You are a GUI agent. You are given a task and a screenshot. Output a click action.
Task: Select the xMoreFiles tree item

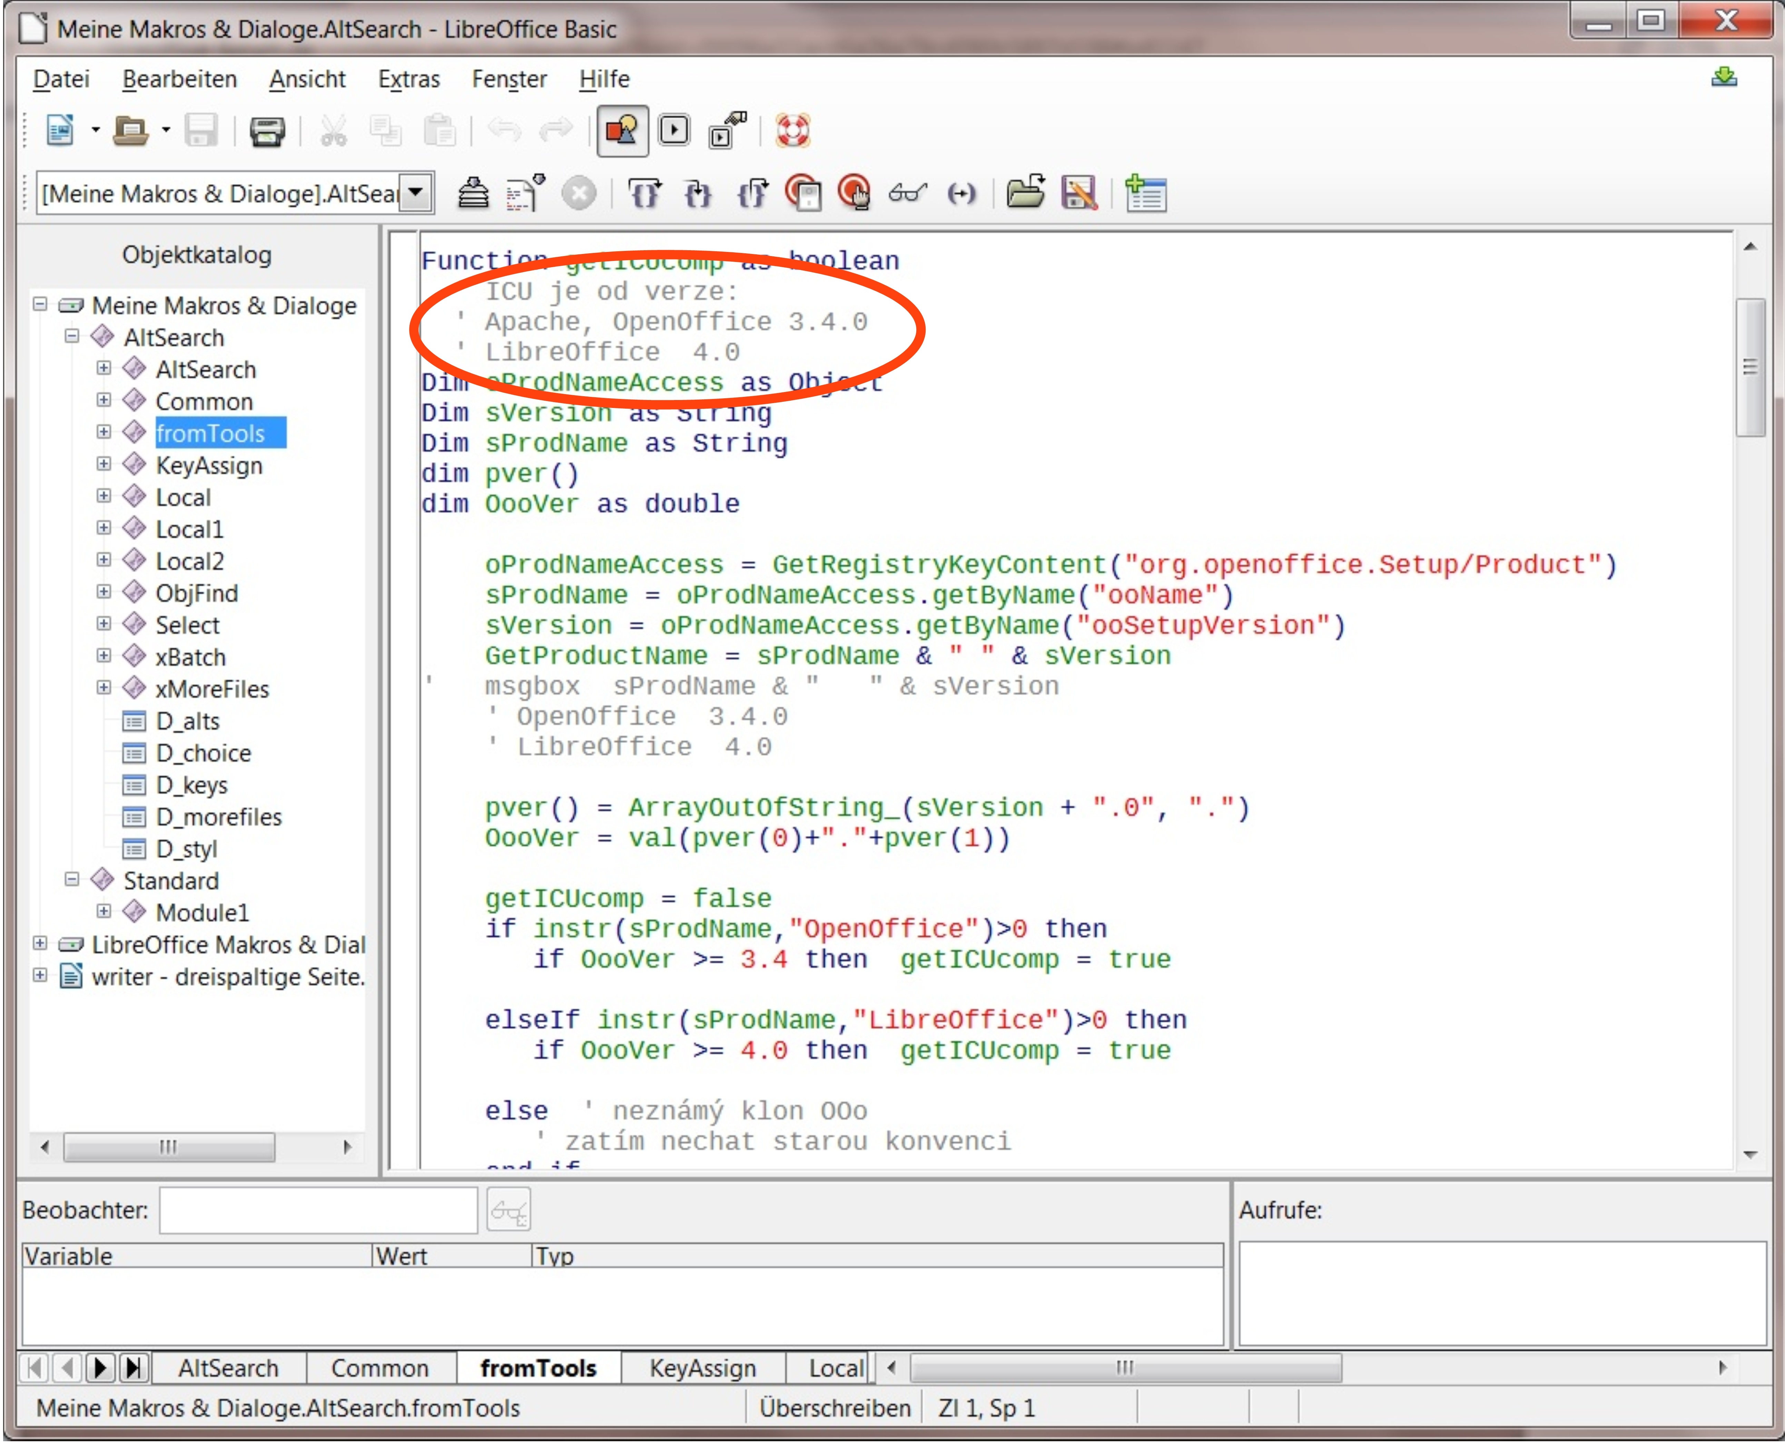pos(213,689)
